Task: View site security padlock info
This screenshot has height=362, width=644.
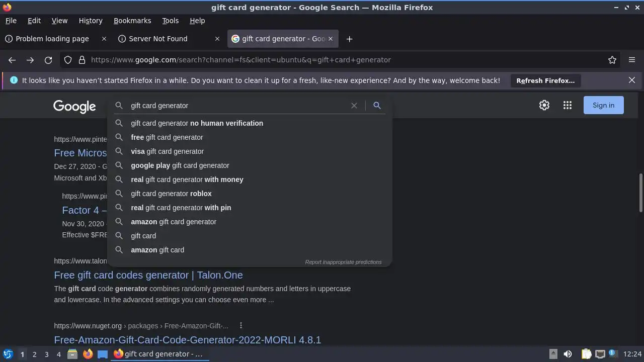Action: pyautogui.click(x=82, y=60)
